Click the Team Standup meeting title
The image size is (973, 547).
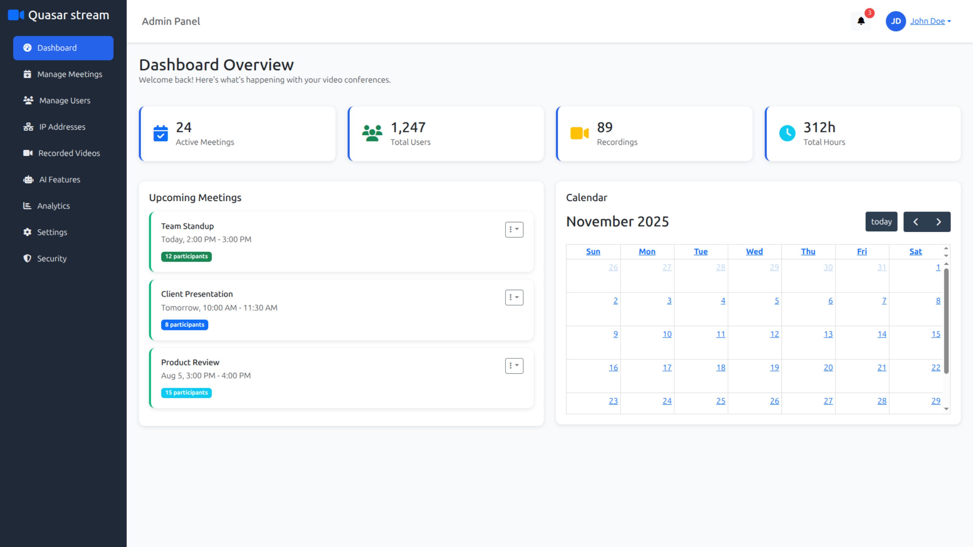click(187, 226)
